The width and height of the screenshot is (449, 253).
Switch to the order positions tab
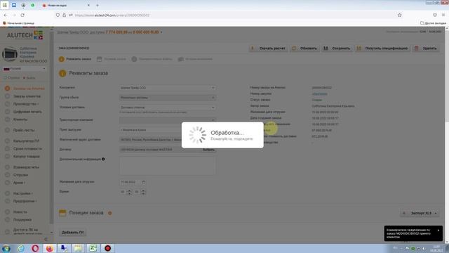[112, 59]
